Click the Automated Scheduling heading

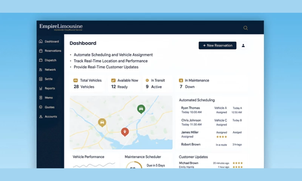pos(197,100)
